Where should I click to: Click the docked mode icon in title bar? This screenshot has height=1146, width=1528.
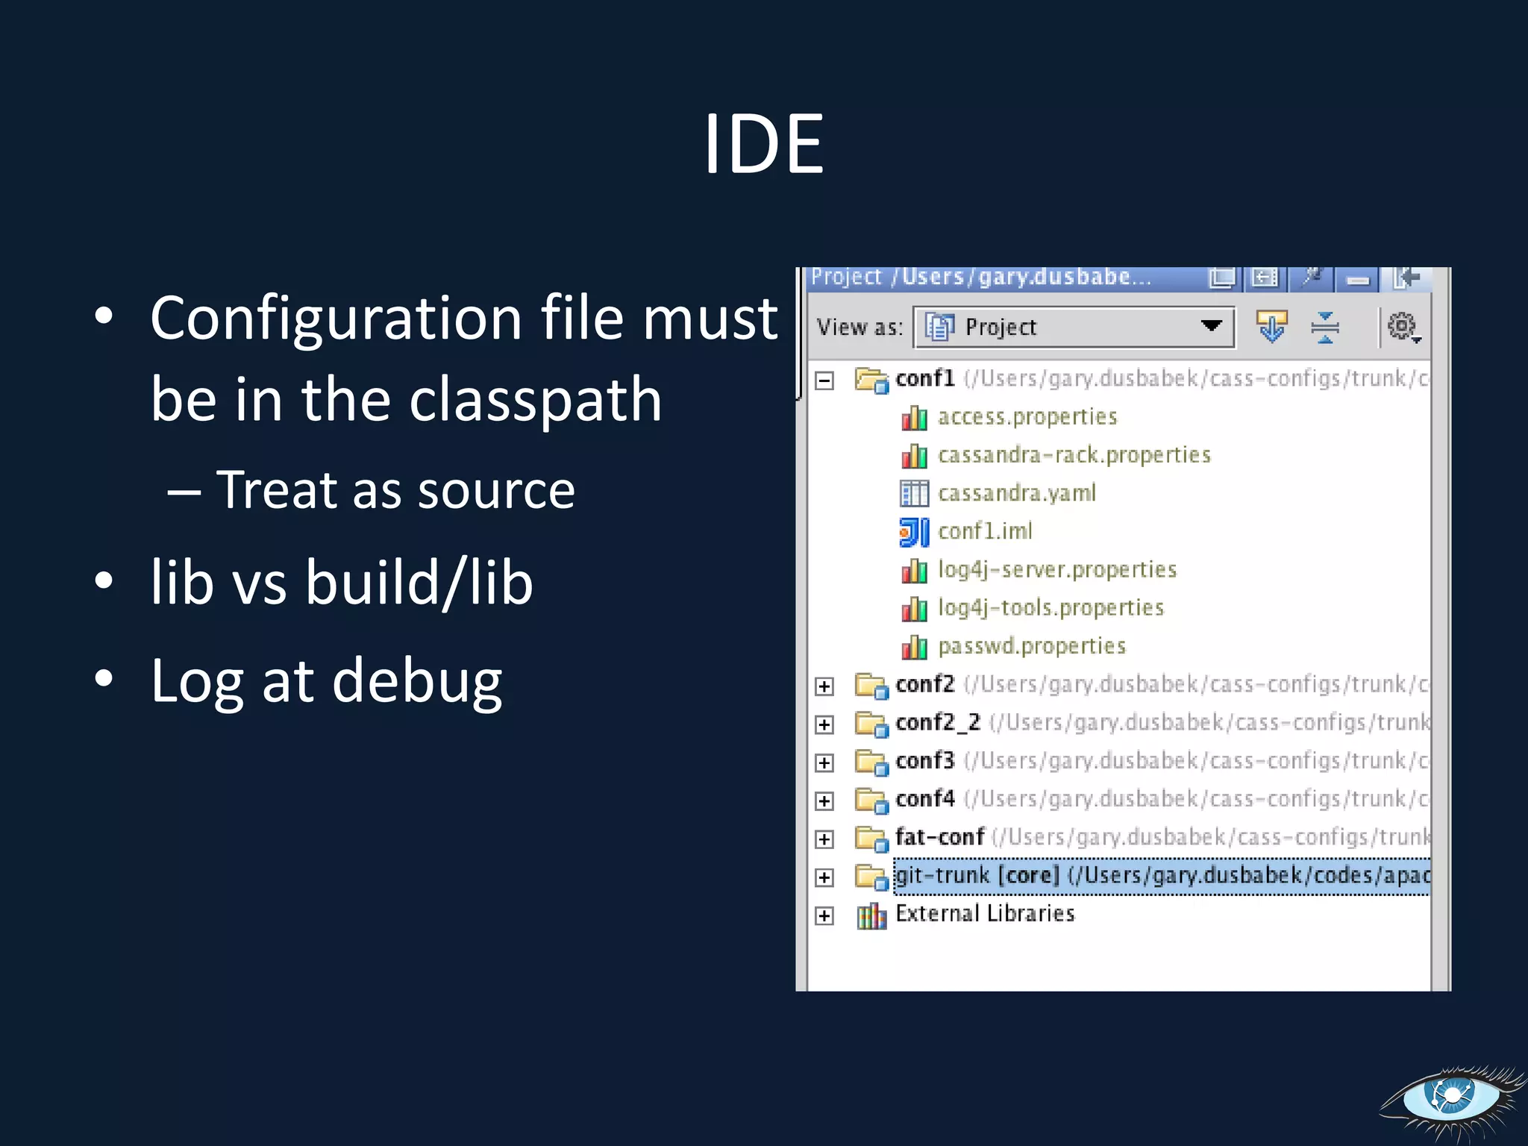pyautogui.click(x=1264, y=278)
